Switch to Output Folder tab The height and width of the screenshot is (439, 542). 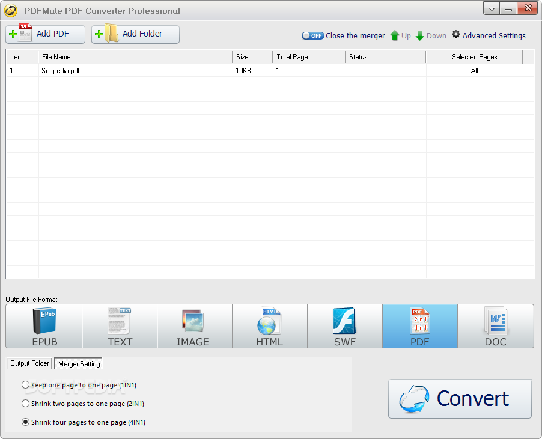(x=29, y=363)
